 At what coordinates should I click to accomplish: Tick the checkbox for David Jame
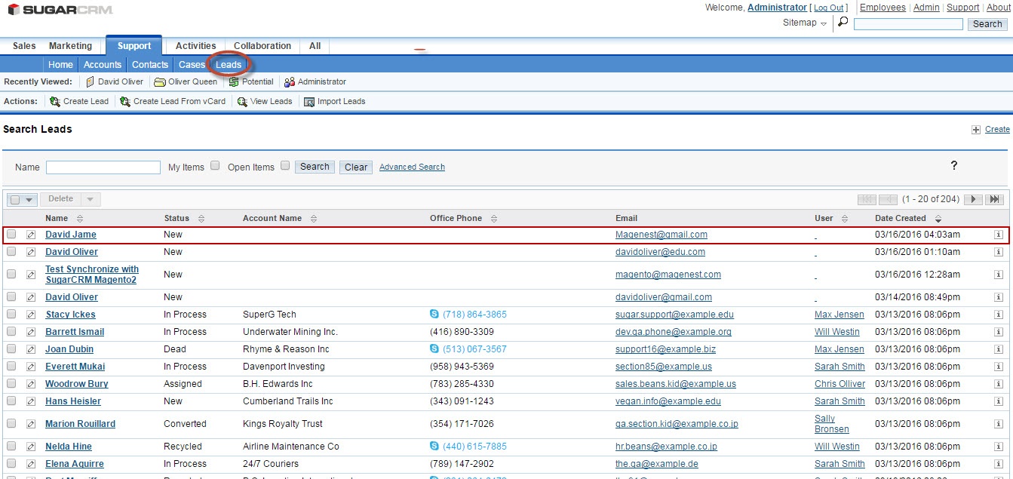(11, 234)
